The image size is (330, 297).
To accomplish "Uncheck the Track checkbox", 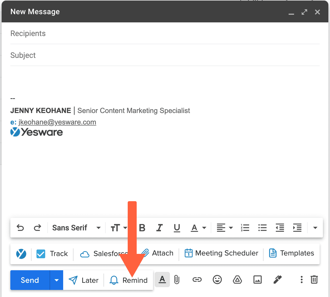I will pos(41,254).
